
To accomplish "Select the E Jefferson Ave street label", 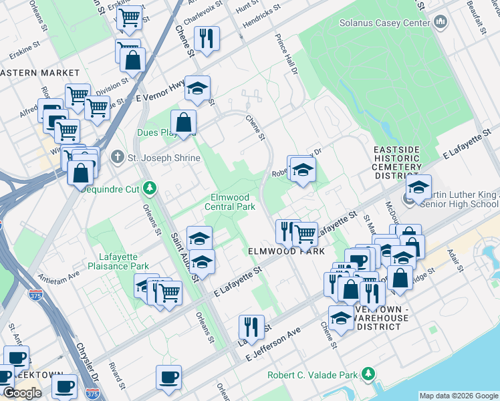I will (x=273, y=344).
